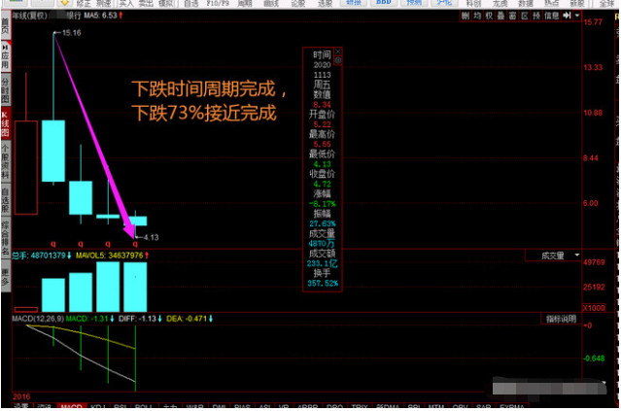Screen dimensions: 621x411
Task: Click the 6.00 price axis label
Action: [x=590, y=203]
